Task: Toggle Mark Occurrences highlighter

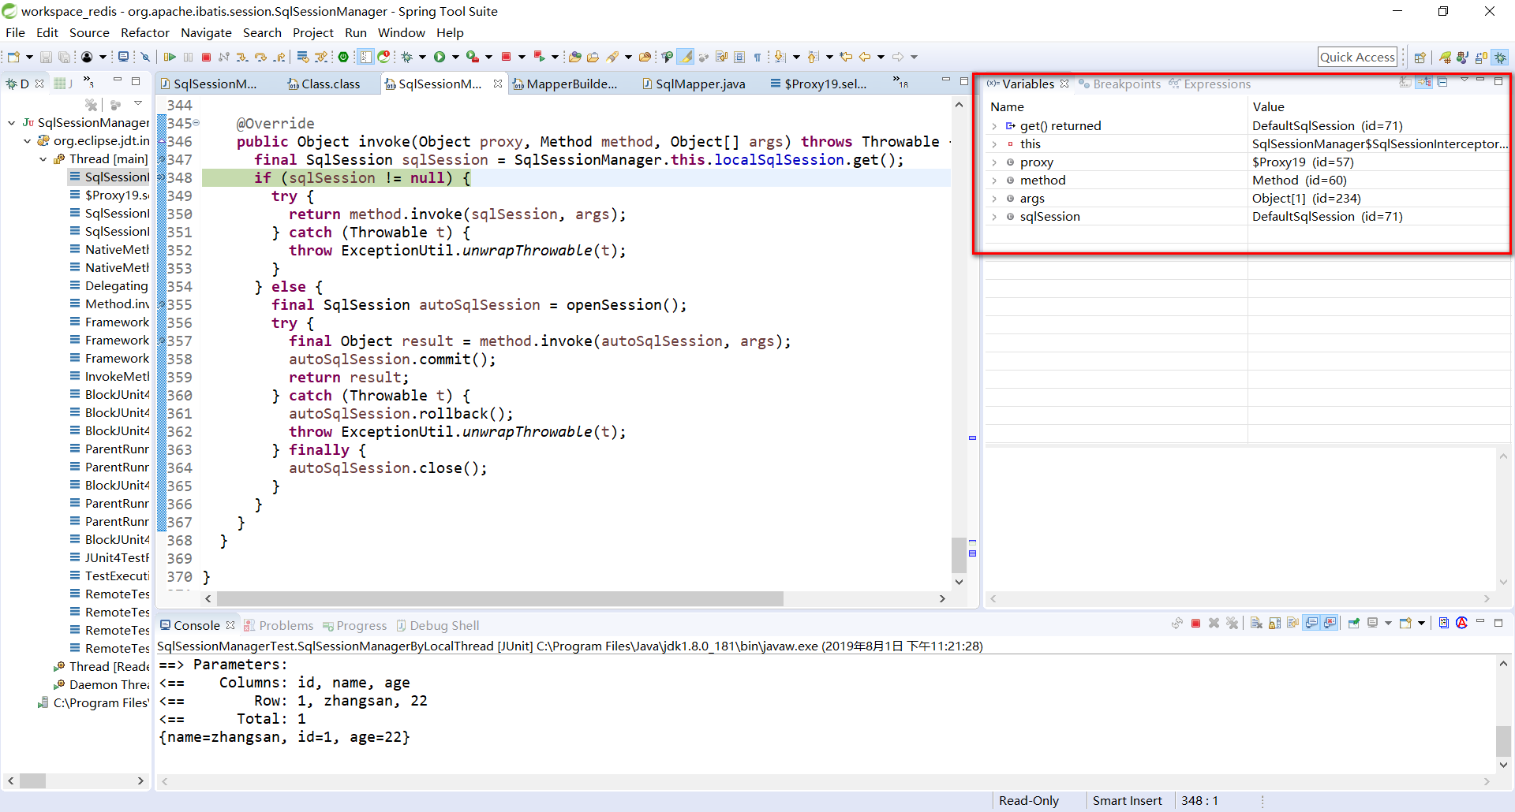Action: [x=686, y=57]
